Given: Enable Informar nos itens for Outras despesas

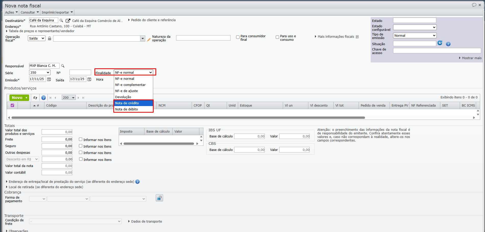Looking at the screenshot, I should tap(81, 152).
